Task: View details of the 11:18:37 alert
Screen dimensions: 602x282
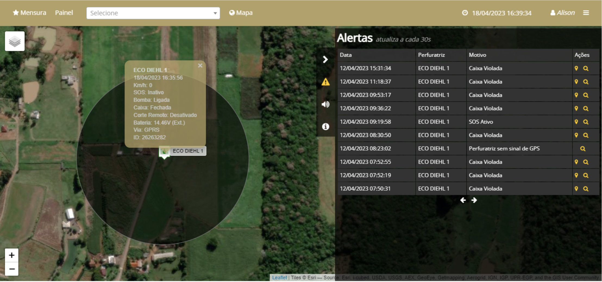Action: pos(586,82)
